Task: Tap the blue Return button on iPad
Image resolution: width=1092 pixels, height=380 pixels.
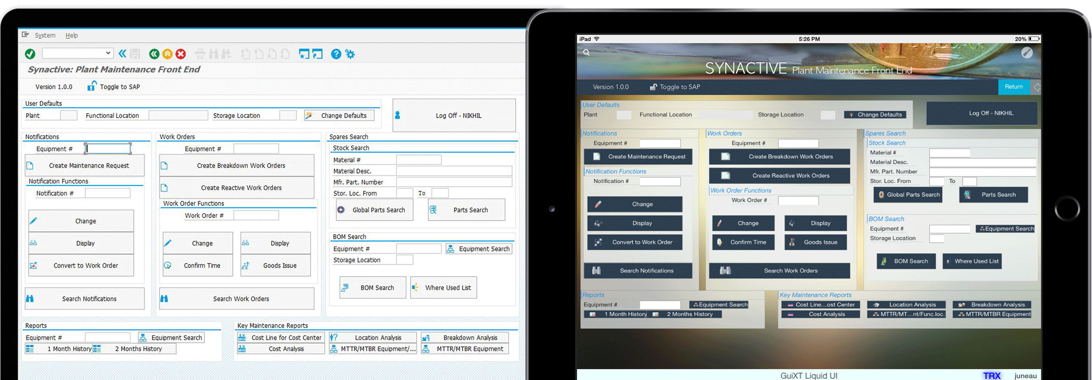Action: tap(1013, 87)
